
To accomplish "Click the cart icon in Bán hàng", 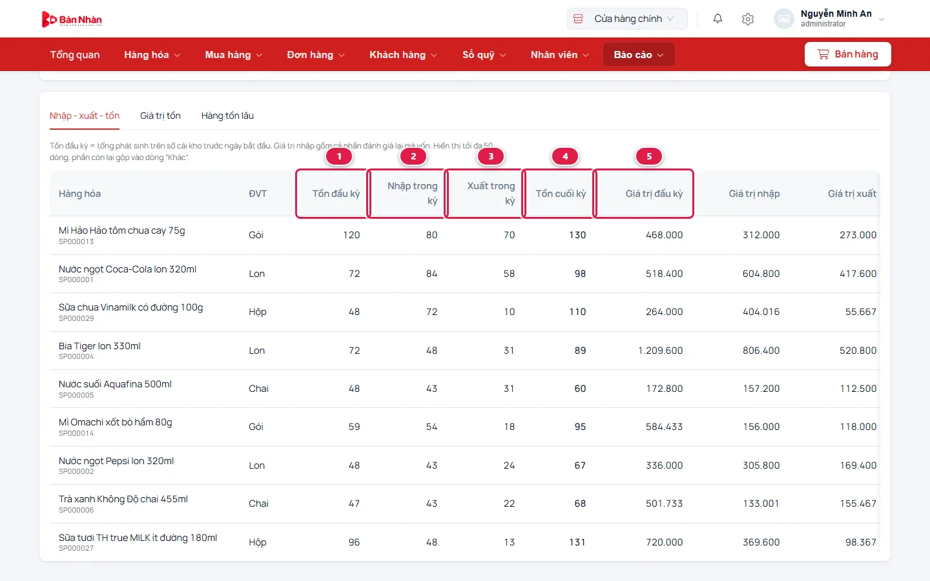I will 823,54.
